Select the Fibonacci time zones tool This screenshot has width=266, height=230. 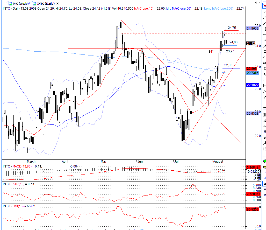[x=265, y=115]
